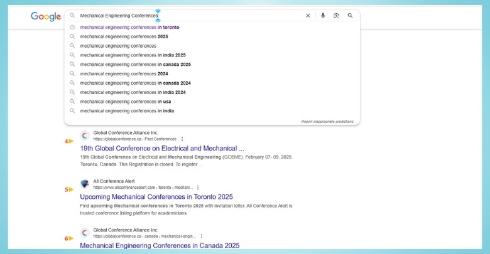
Task: Click globalconference.ca › canada › mechanical-engin URL
Action: tap(144, 236)
